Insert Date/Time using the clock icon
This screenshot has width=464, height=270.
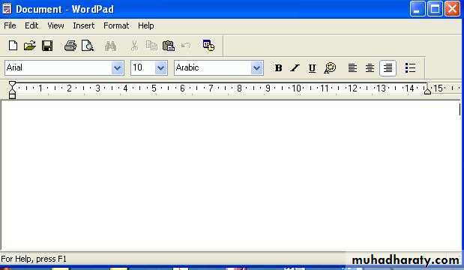point(208,46)
